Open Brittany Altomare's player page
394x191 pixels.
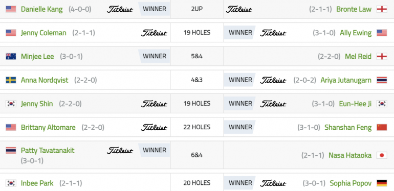[x=48, y=127]
